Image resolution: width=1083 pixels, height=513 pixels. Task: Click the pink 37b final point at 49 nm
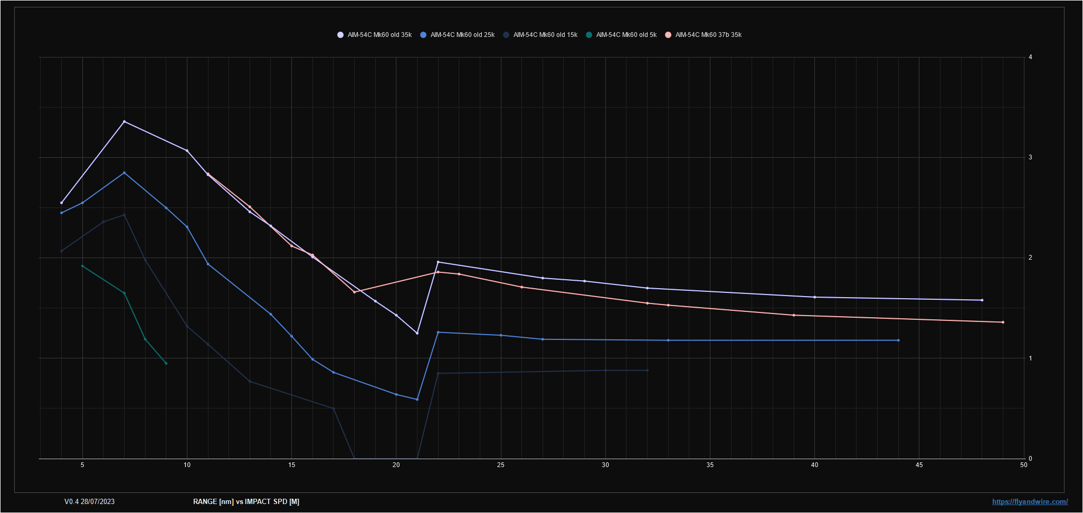[1003, 322]
